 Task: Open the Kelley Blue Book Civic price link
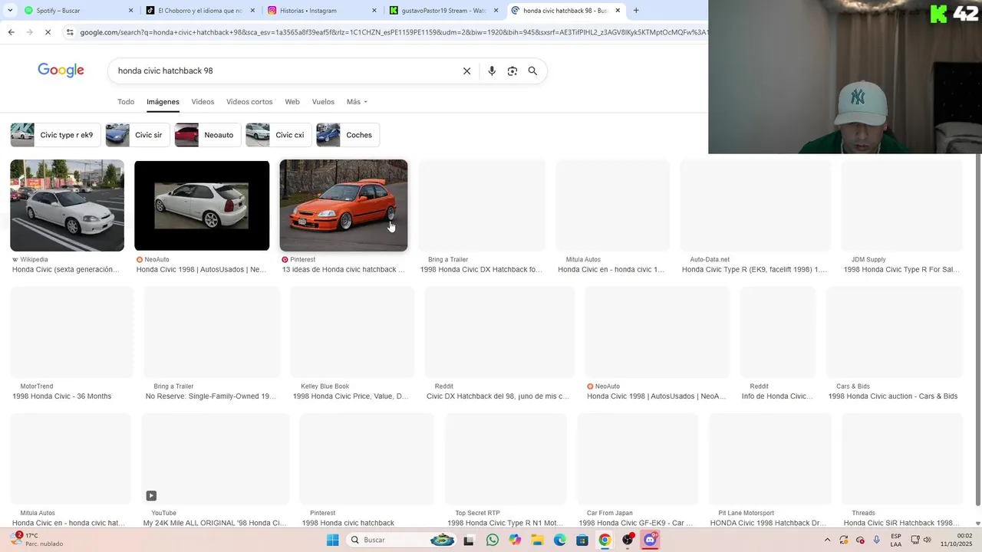pyautogui.click(x=351, y=396)
